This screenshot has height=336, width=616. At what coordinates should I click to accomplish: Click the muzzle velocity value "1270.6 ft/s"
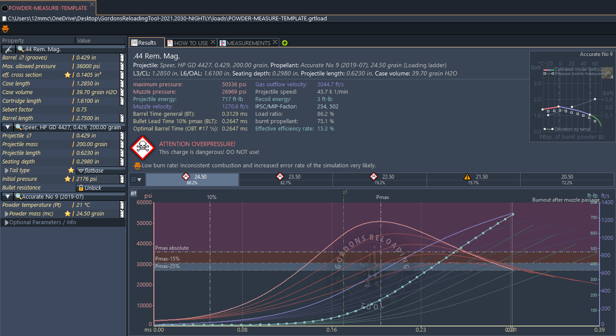(235, 106)
